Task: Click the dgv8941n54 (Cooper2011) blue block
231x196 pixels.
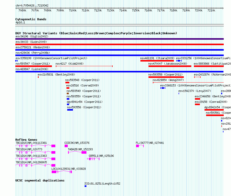Action: [68, 104]
